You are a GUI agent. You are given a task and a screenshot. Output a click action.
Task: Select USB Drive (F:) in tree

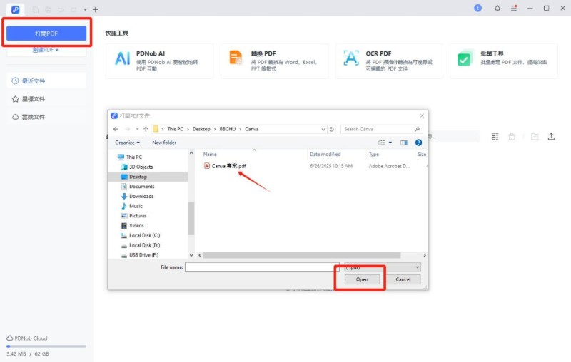140,255
